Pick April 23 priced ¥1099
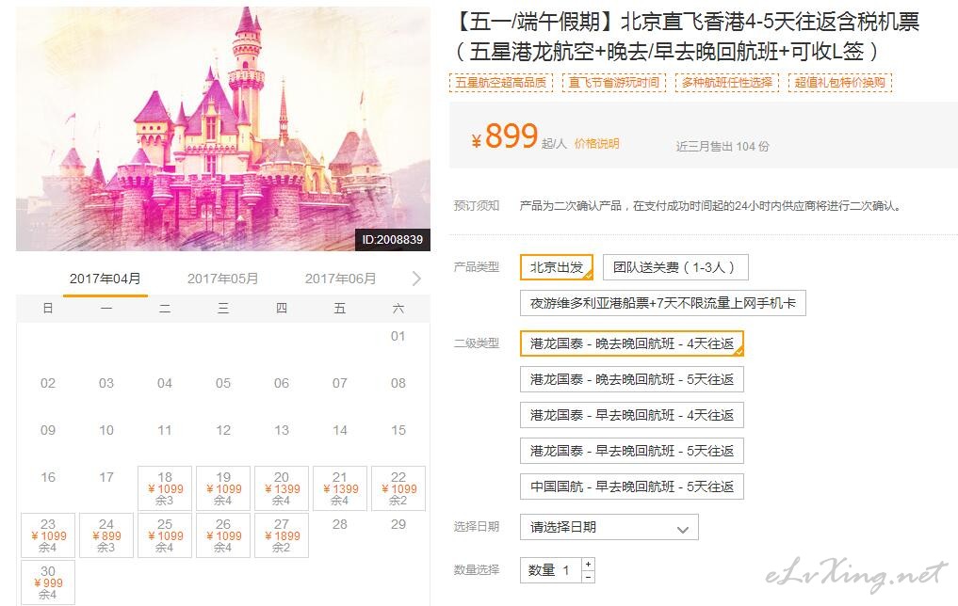Viewport: 958px width, 606px height. click(48, 535)
